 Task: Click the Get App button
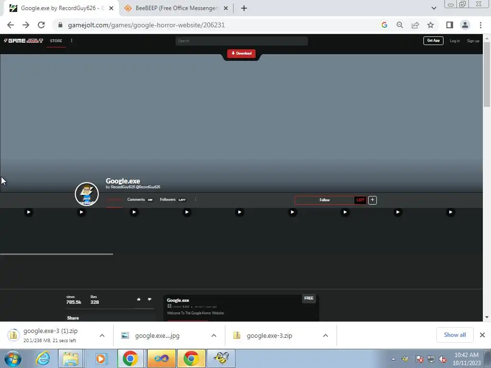(433, 41)
